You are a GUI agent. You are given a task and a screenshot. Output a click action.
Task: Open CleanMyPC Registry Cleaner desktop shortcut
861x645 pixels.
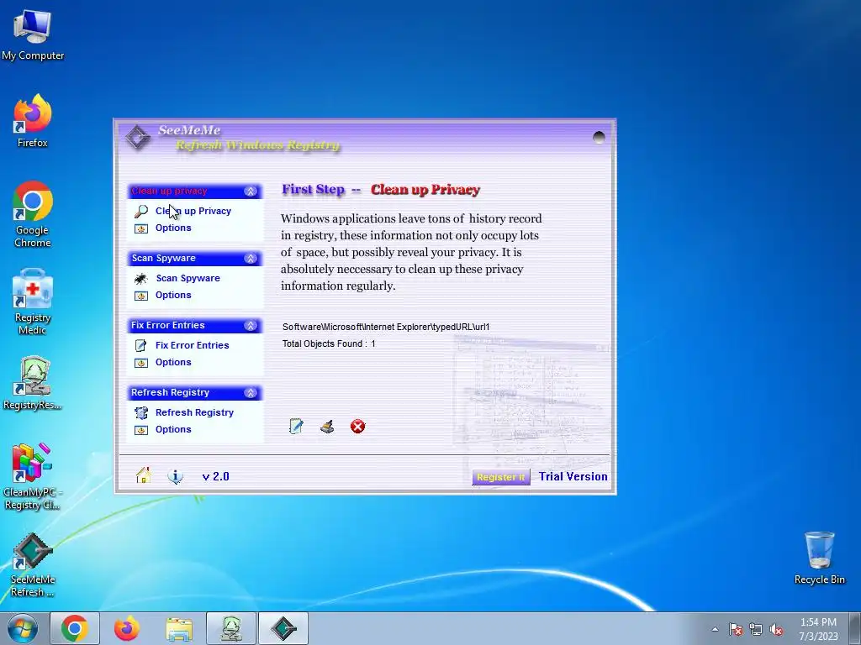click(x=33, y=476)
